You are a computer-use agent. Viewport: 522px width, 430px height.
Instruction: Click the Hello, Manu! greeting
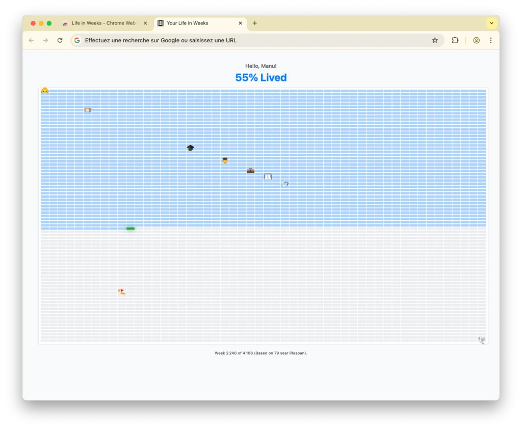[x=261, y=66]
